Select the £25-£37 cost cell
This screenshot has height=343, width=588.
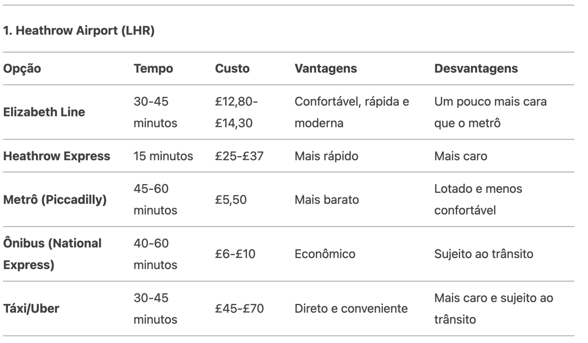239,156
